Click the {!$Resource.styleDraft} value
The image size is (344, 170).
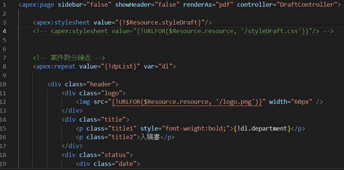tap(160, 22)
